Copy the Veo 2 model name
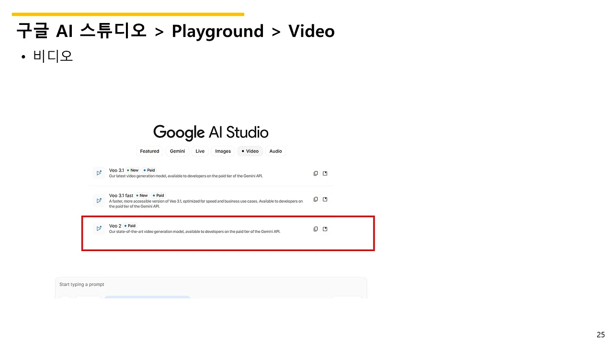 [316, 229]
